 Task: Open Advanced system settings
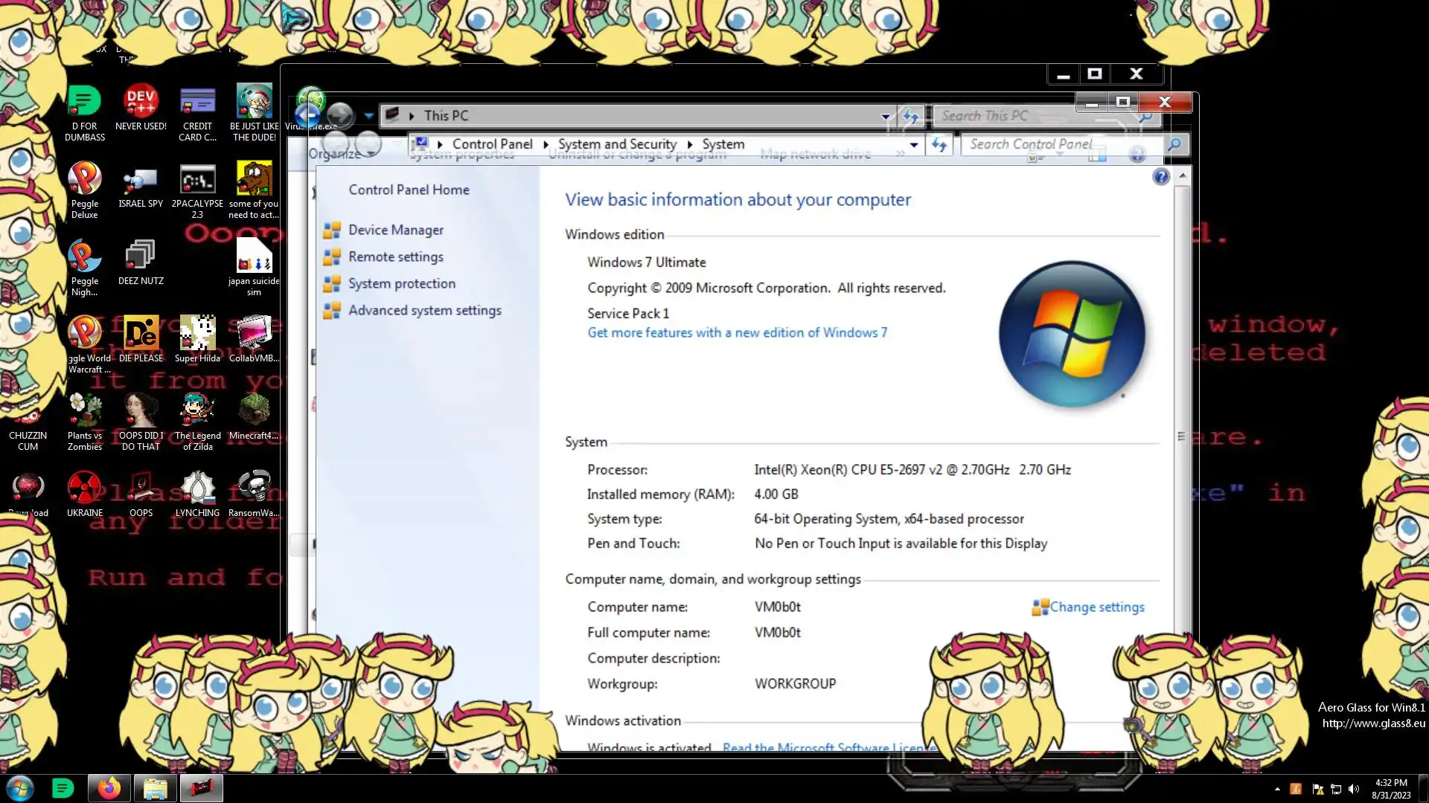click(x=424, y=311)
